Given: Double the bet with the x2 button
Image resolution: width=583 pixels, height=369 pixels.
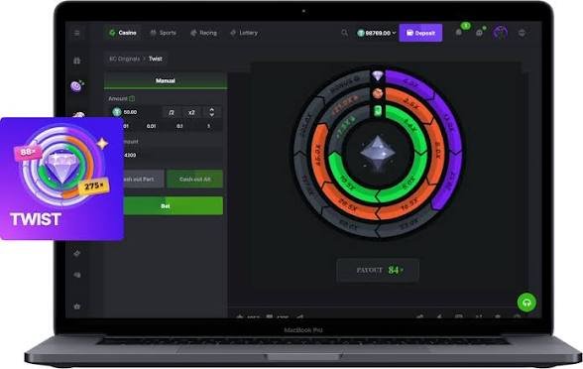Looking at the screenshot, I should [x=191, y=112].
